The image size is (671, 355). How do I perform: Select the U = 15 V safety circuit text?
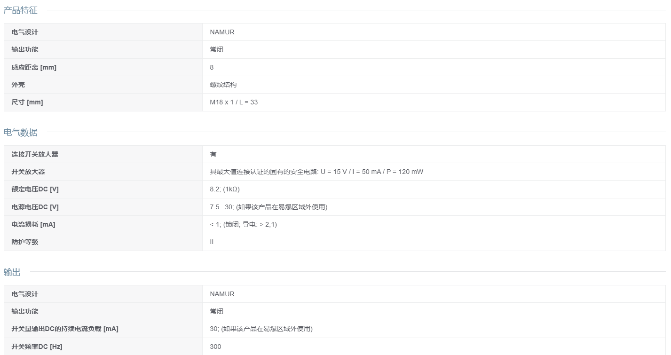coord(316,172)
